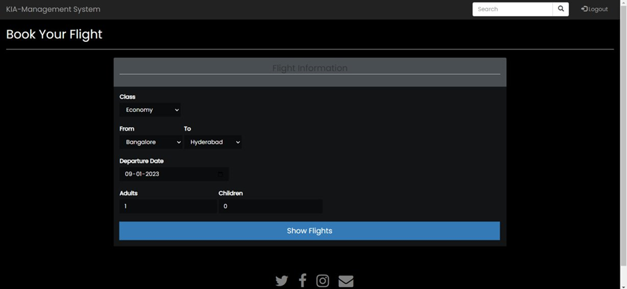Focus the Search text field
The image size is (627, 289).
[x=513, y=9]
